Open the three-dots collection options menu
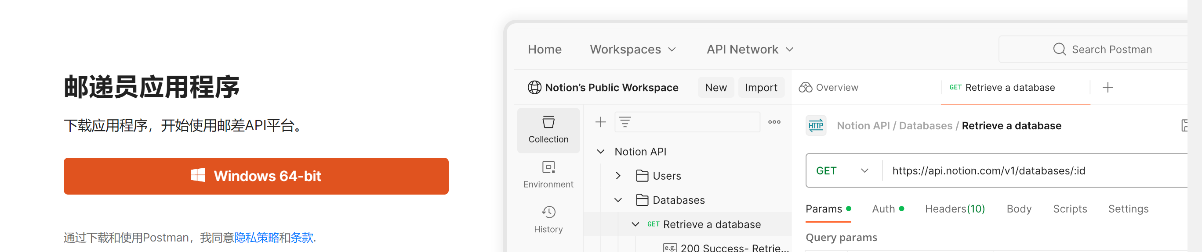This screenshot has height=252, width=1202. tap(774, 122)
